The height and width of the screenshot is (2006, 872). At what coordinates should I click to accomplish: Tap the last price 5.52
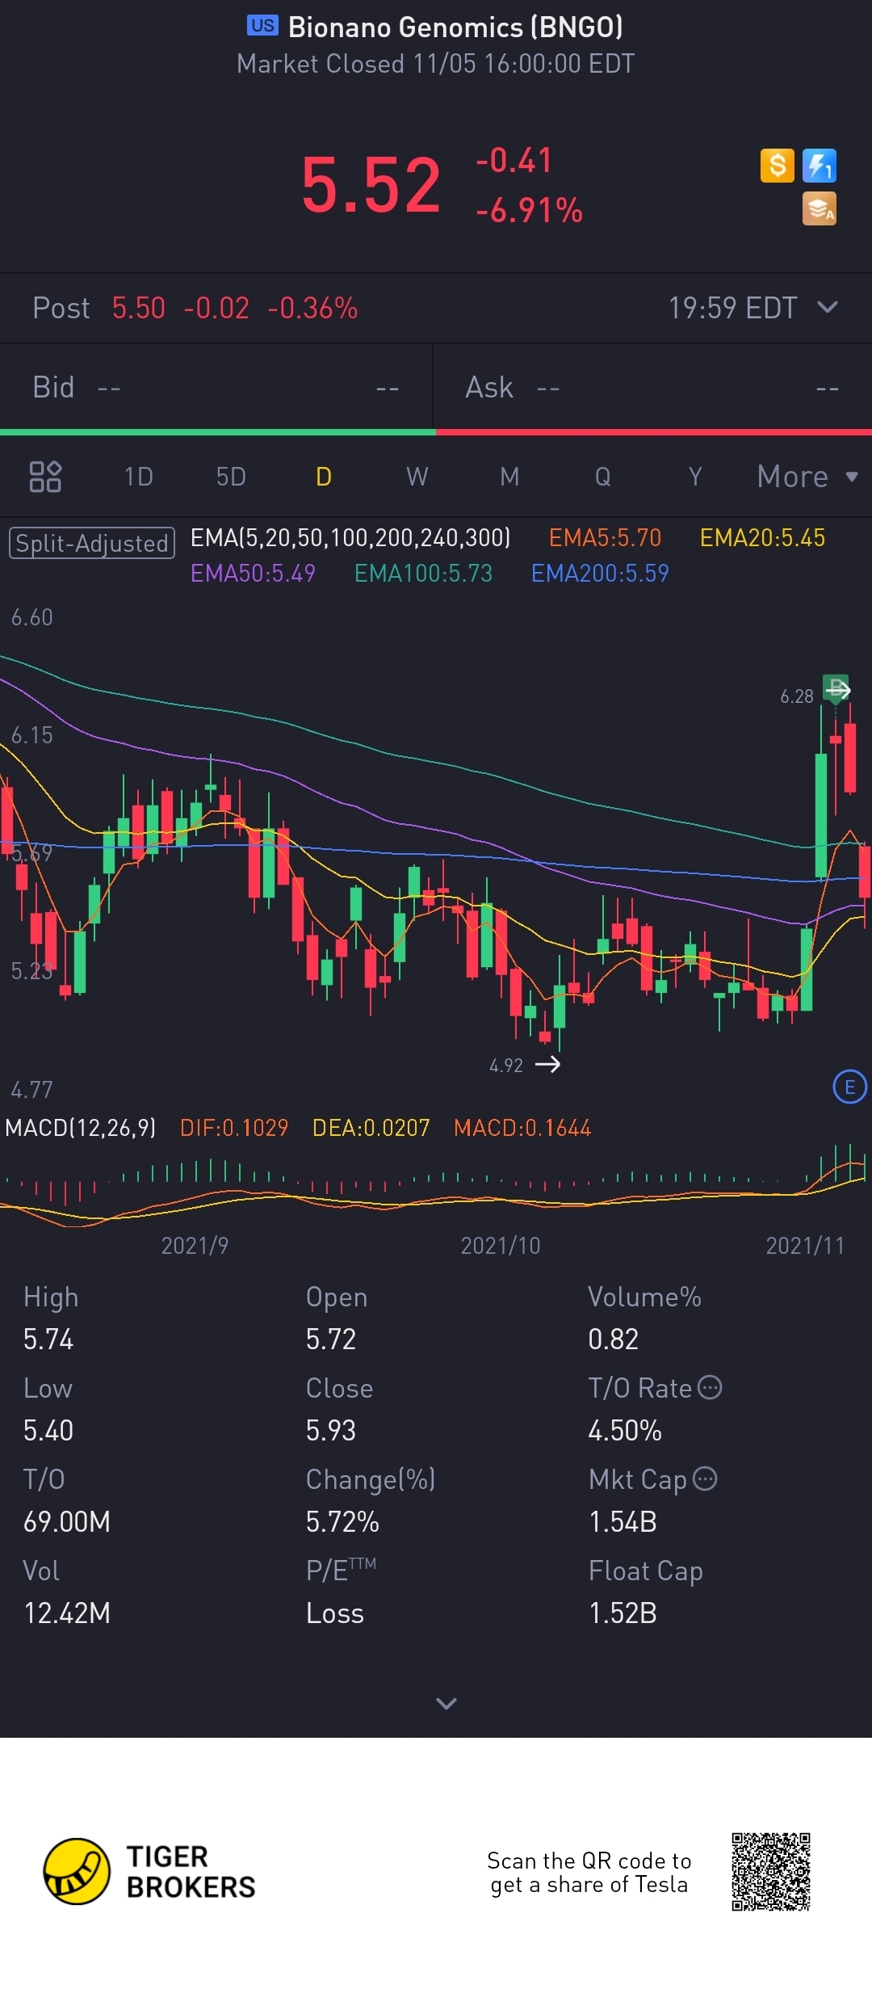tap(371, 185)
